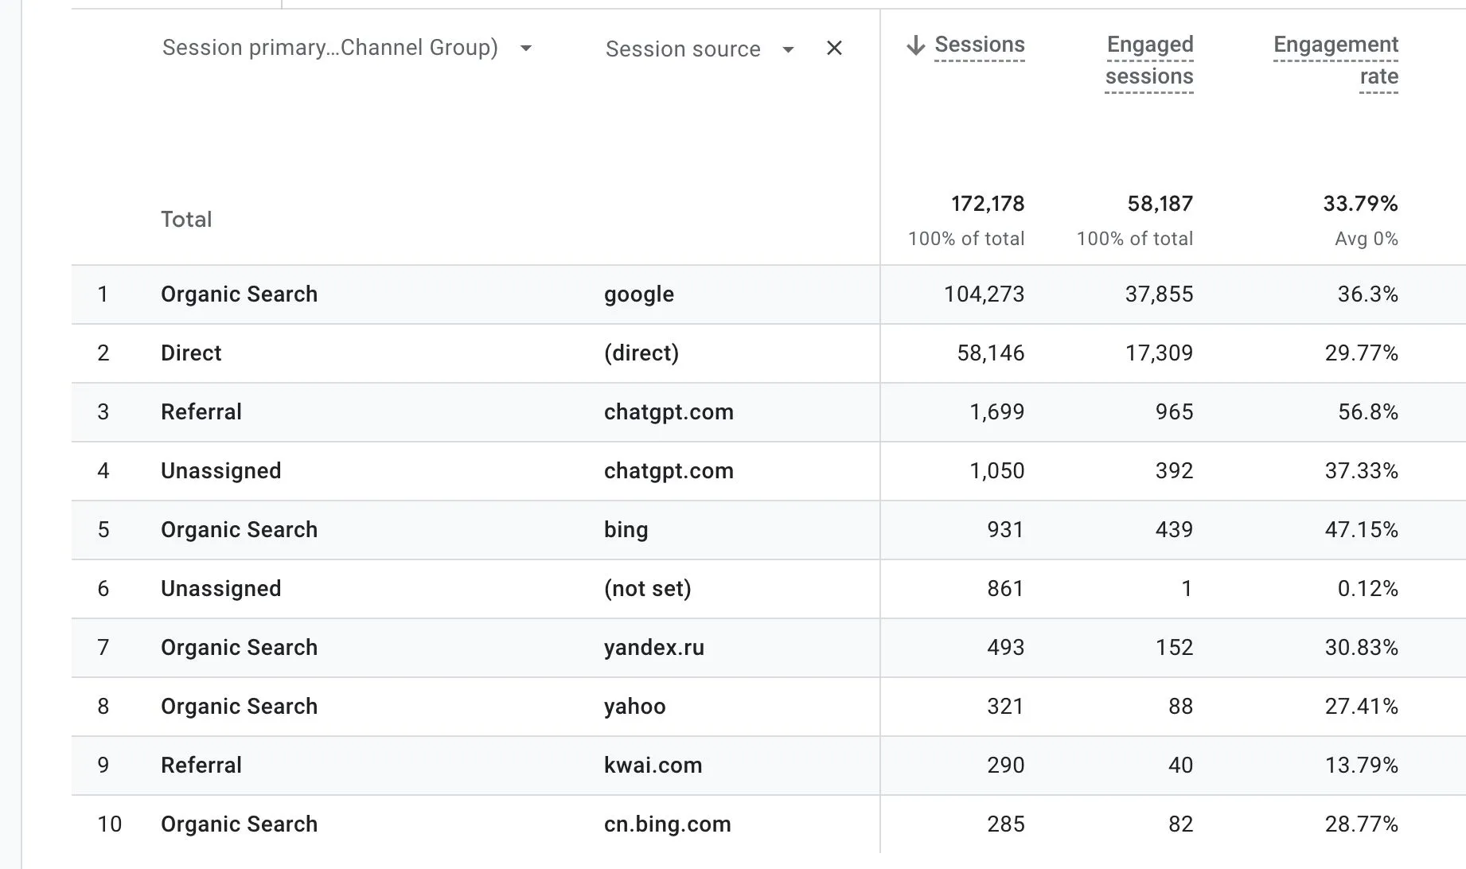Click Organic Search in row 10
The height and width of the screenshot is (869, 1466).
coord(239,824)
